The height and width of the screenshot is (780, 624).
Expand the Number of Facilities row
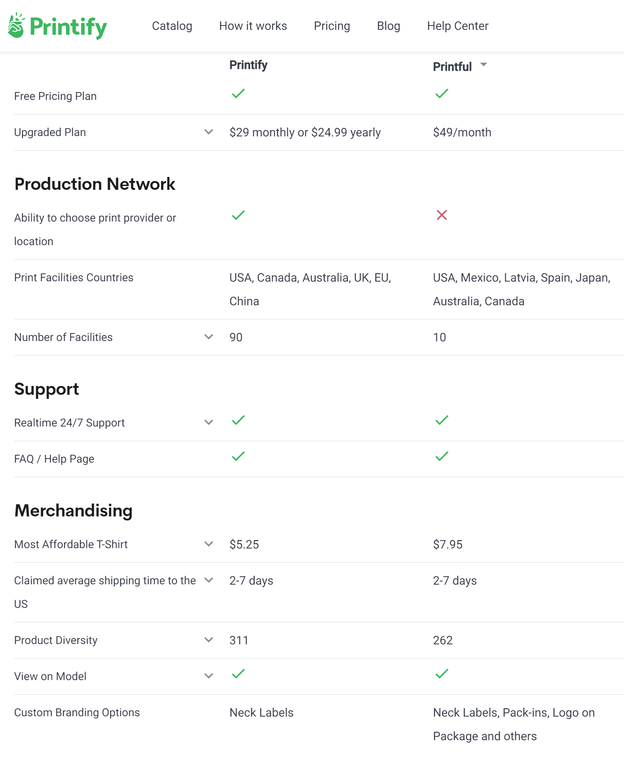coord(209,337)
